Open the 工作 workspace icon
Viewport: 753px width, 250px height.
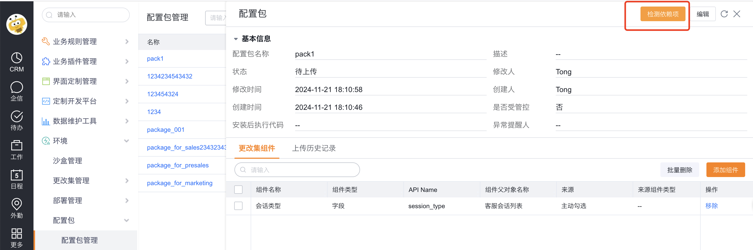[17, 149]
